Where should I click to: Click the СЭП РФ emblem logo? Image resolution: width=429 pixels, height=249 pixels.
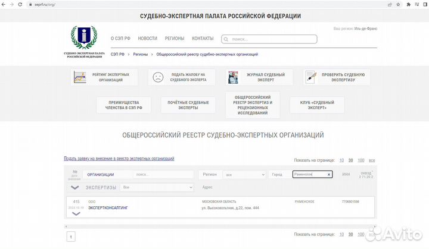84,37
